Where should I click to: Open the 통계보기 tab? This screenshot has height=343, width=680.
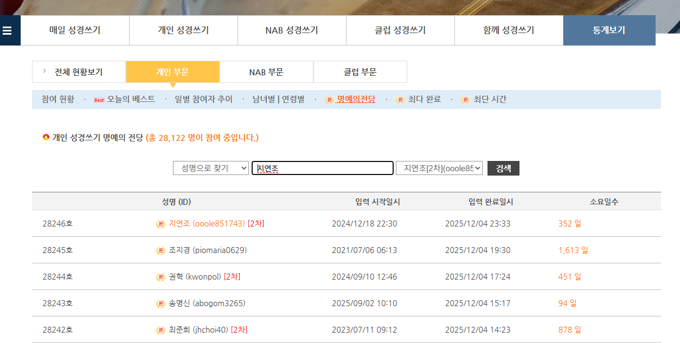(608, 30)
